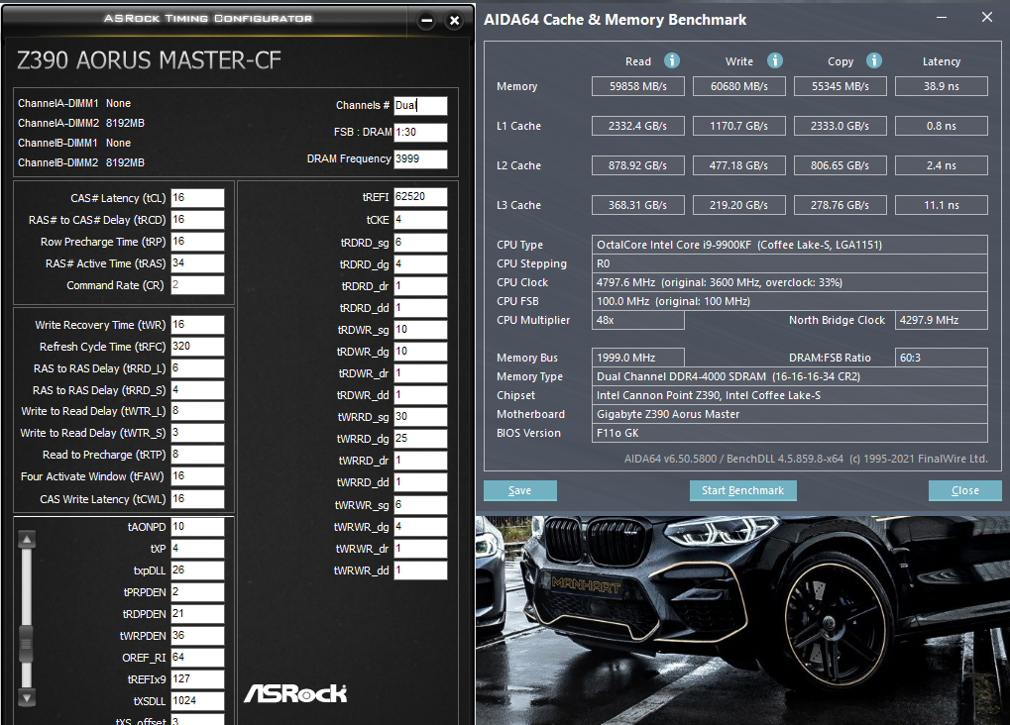Click the tAONPD field
The image size is (1010, 725).
[x=198, y=527]
